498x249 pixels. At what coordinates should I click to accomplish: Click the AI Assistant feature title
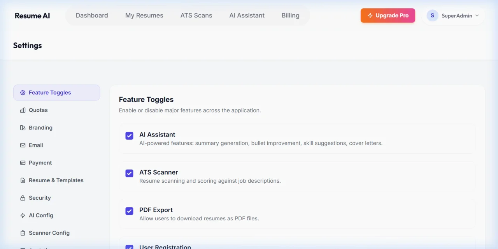pyautogui.click(x=157, y=135)
